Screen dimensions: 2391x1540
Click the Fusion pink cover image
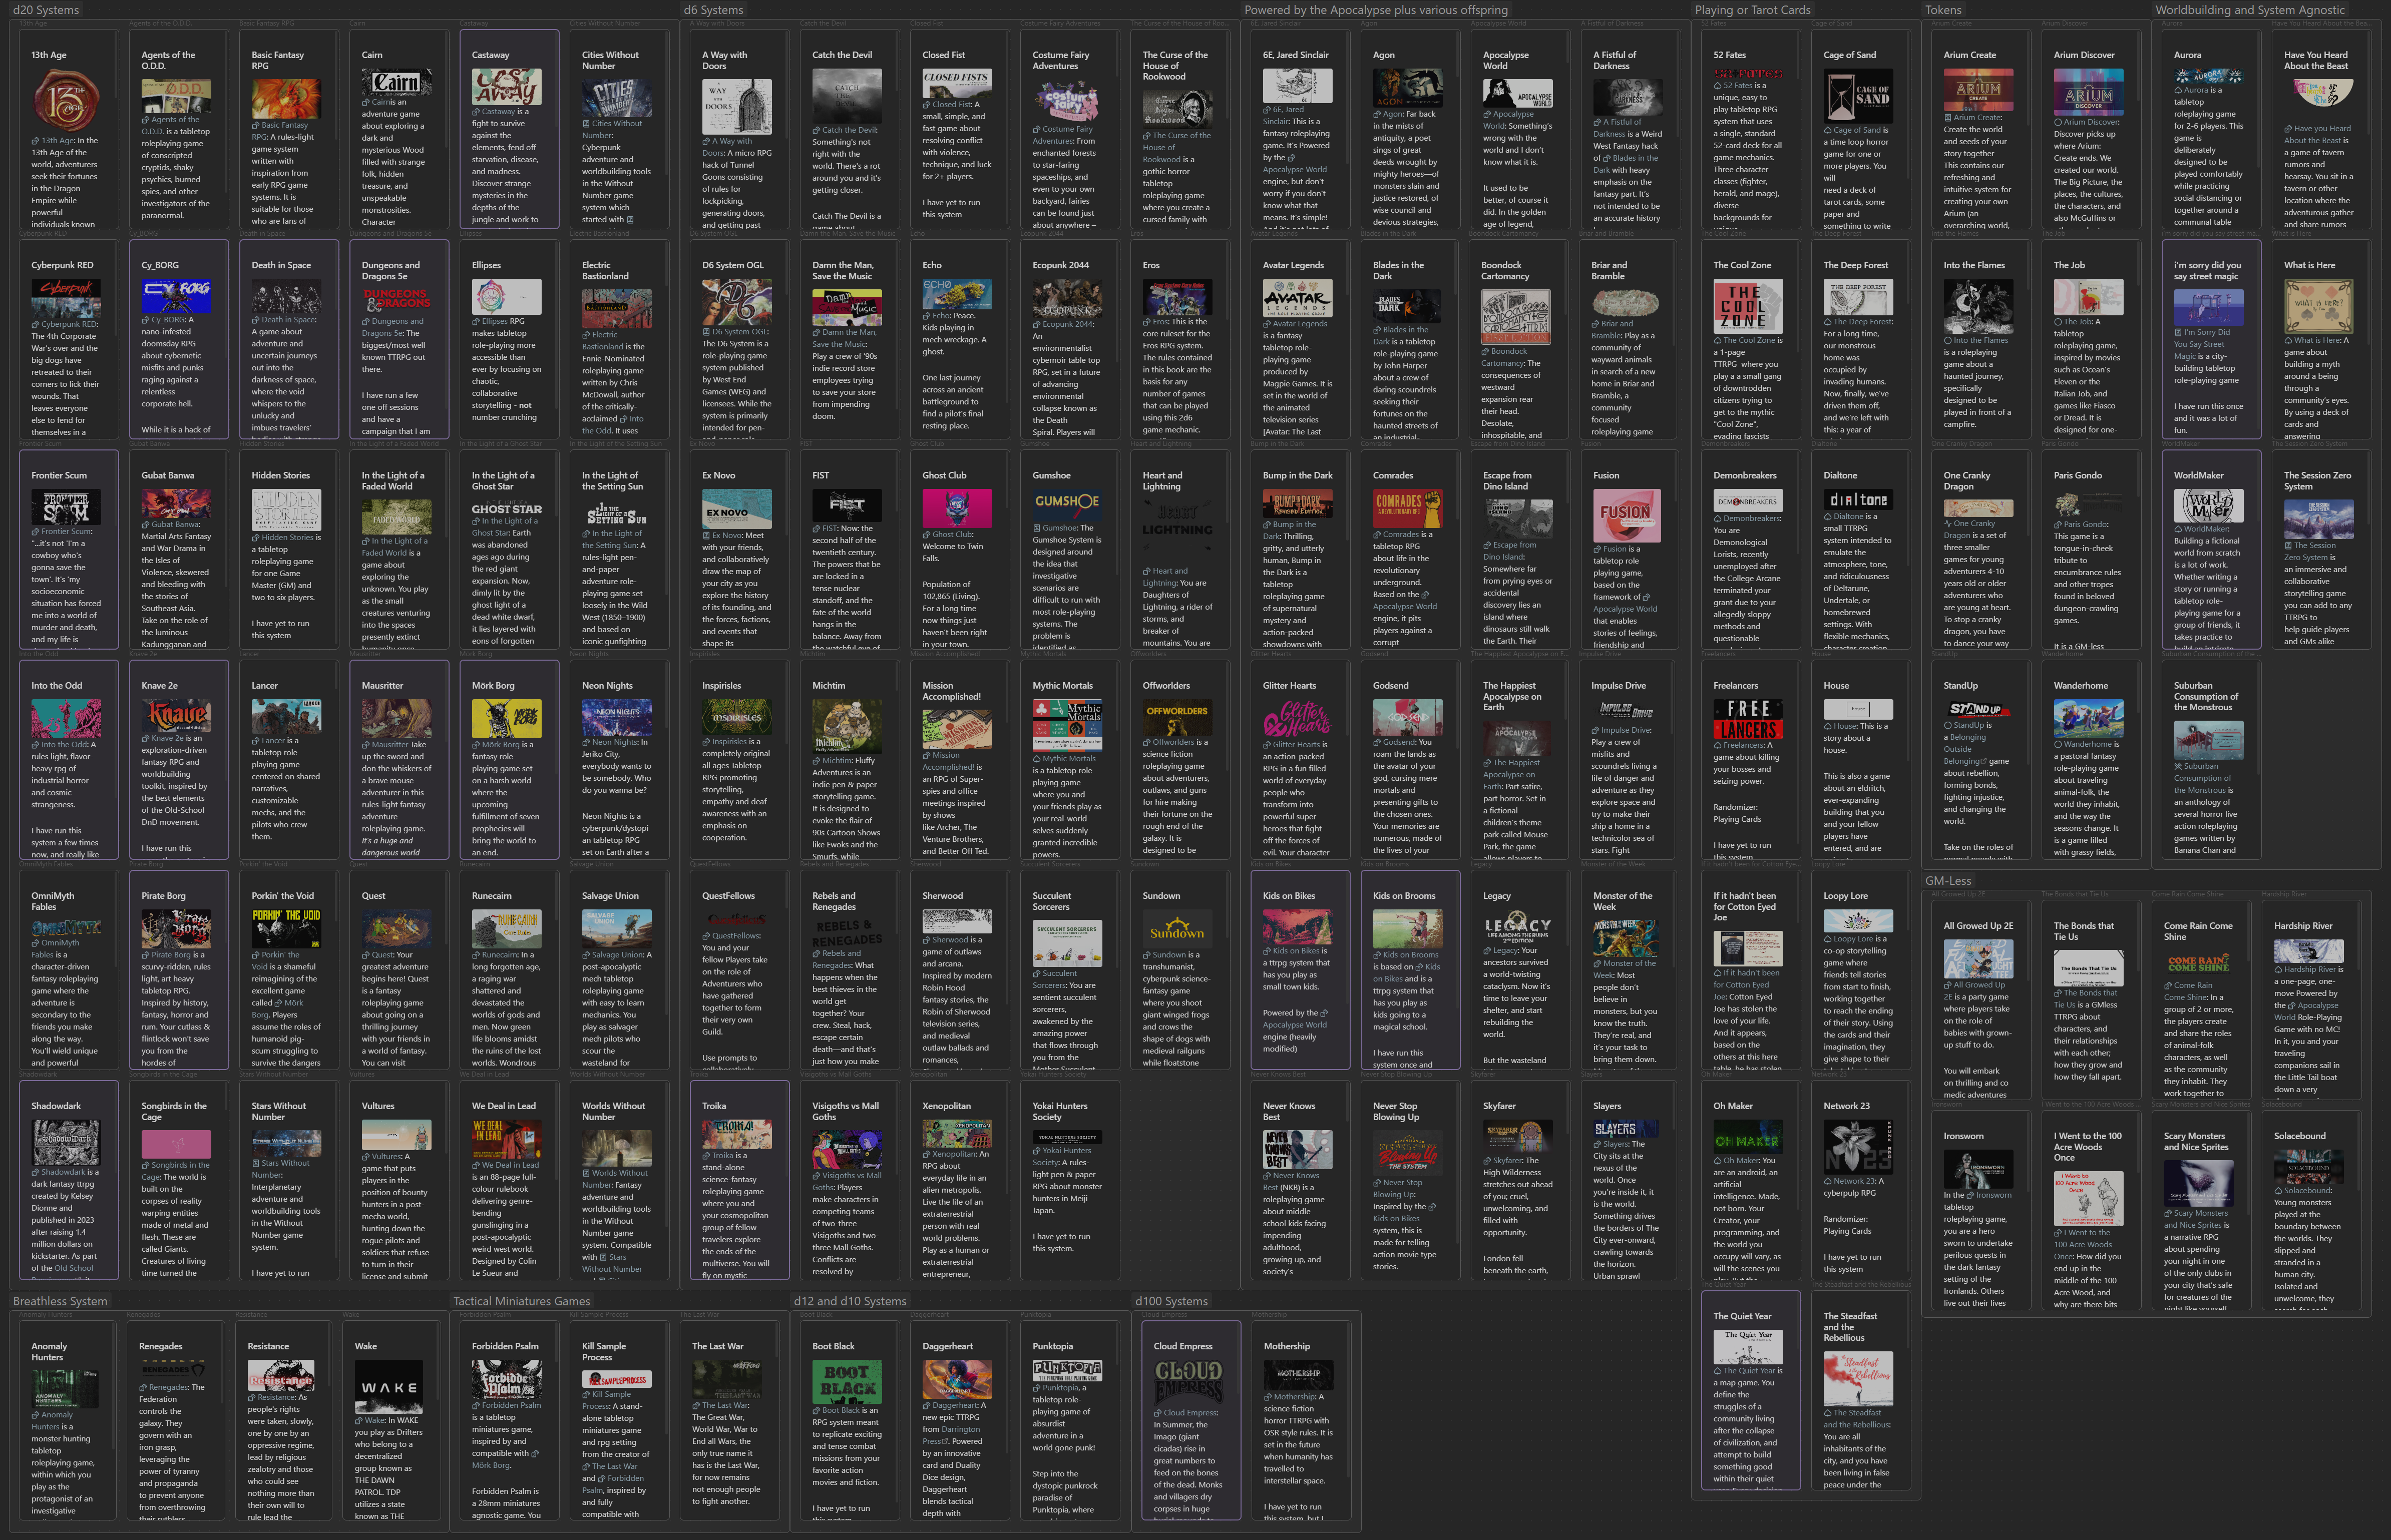1627,515
